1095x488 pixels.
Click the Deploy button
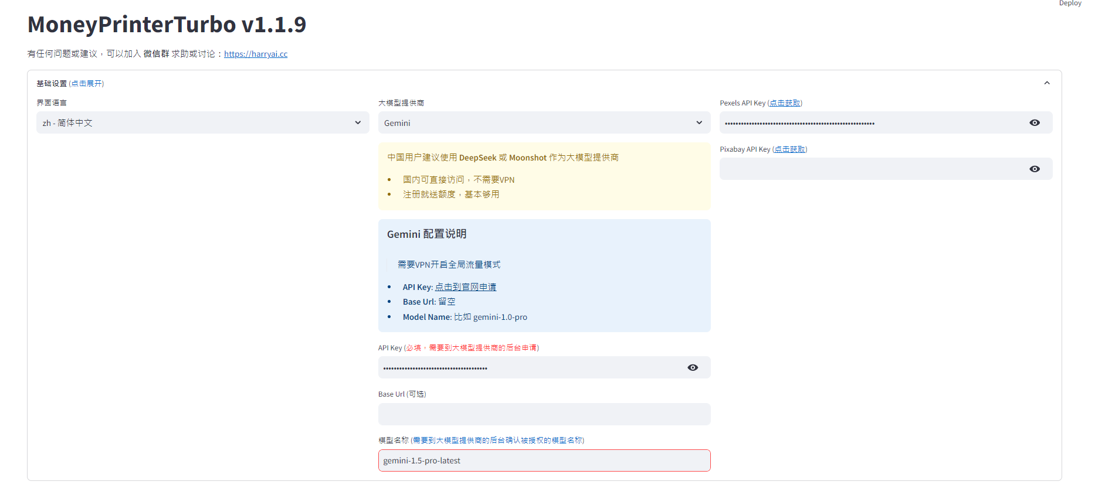1070,4
